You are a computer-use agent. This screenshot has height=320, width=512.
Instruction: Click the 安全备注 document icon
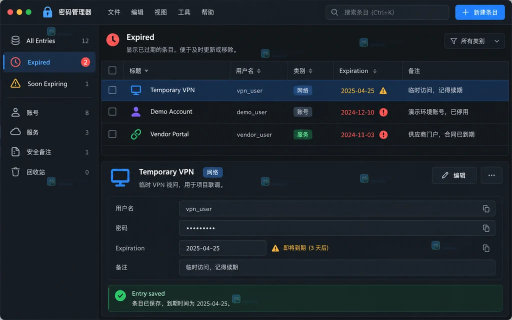15,152
